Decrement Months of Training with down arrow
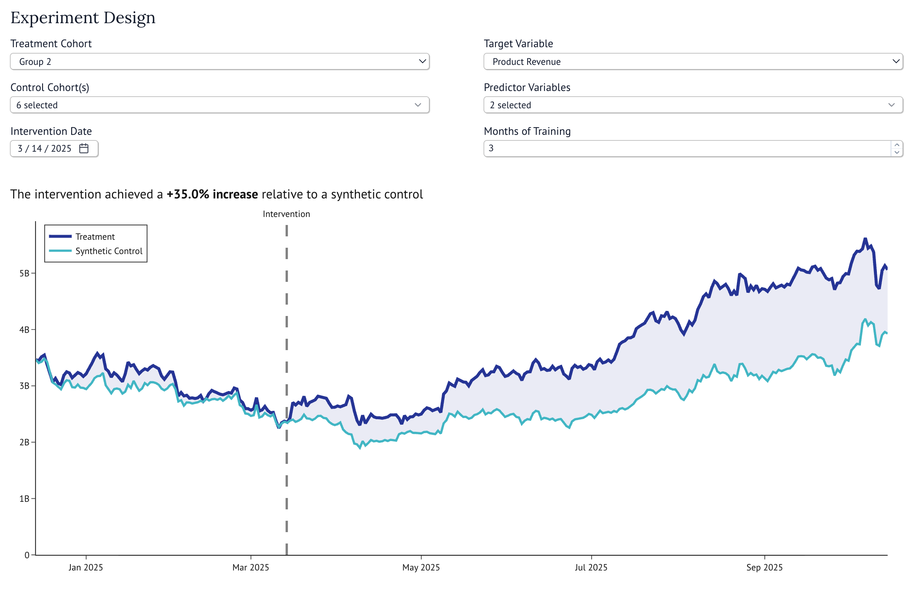Image resolution: width=911 pixels, height=589 pixels. [x=897, y=152]
